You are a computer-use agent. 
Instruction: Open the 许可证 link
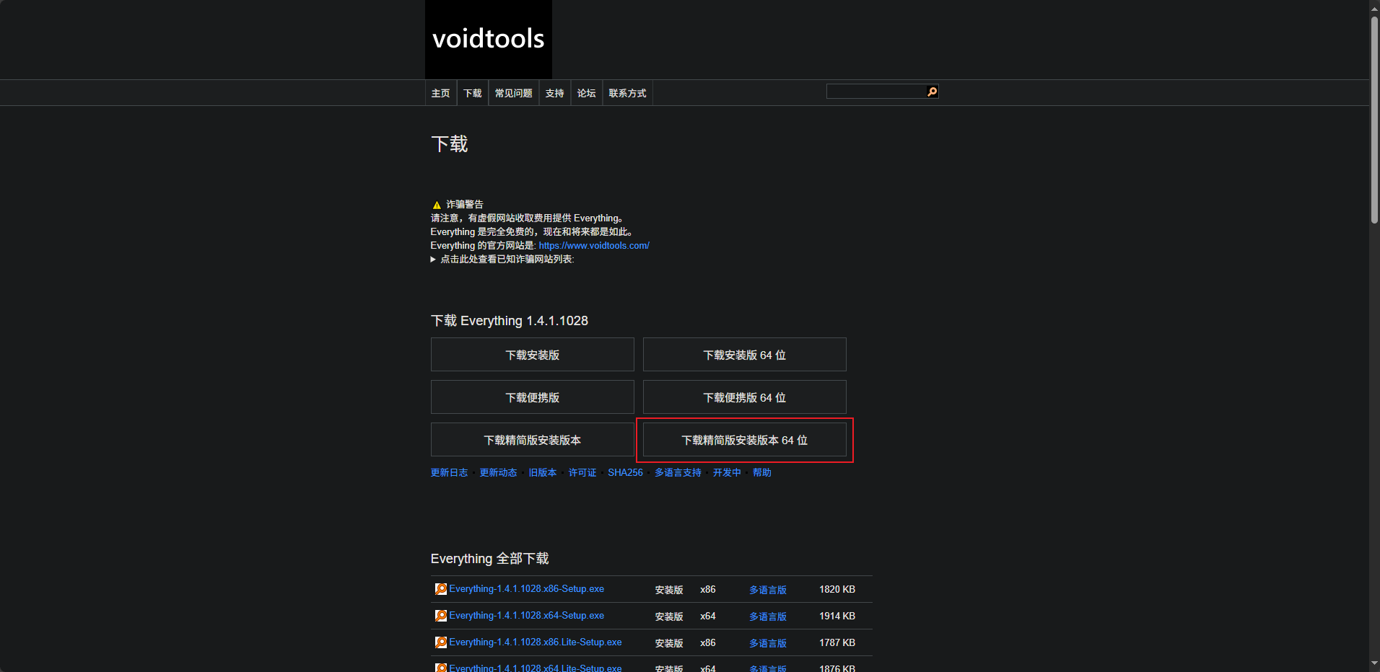click(x=582, y=473)
